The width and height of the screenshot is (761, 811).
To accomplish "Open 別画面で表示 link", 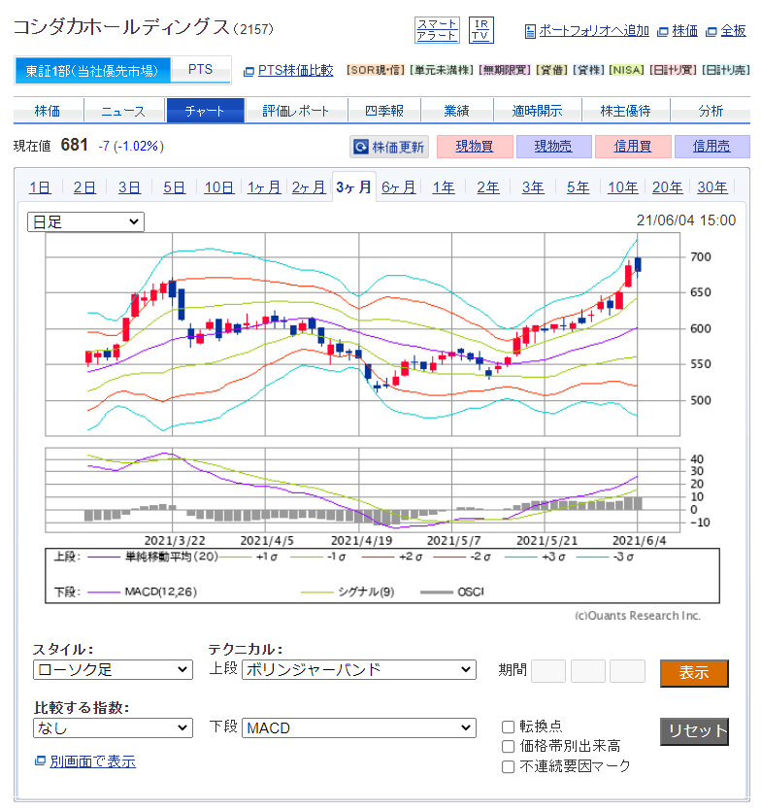I will [92, 761].
